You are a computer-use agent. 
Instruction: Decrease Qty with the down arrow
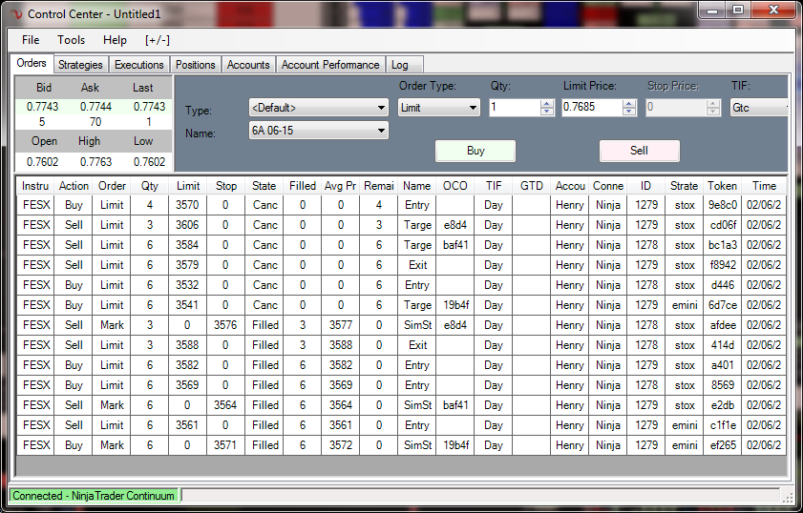pyautogui.click(x=547, y=112)
